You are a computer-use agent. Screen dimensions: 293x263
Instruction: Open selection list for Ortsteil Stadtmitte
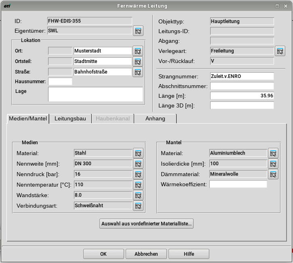138,61
